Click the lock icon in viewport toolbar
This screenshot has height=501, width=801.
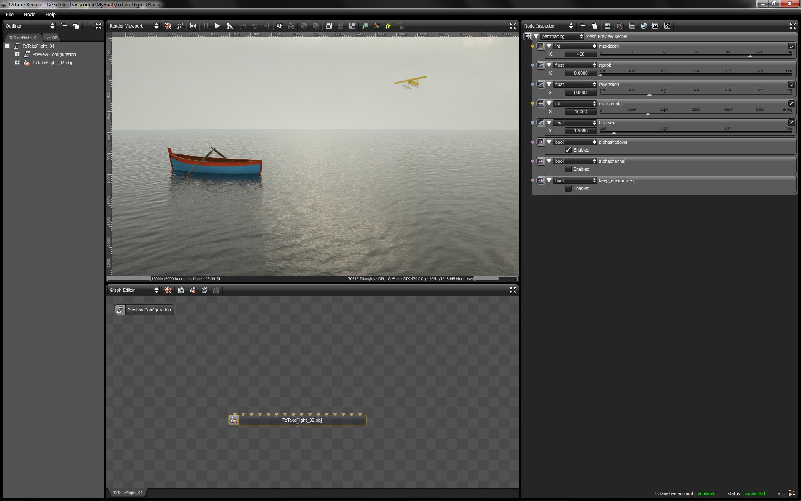(x=401, y=26)
